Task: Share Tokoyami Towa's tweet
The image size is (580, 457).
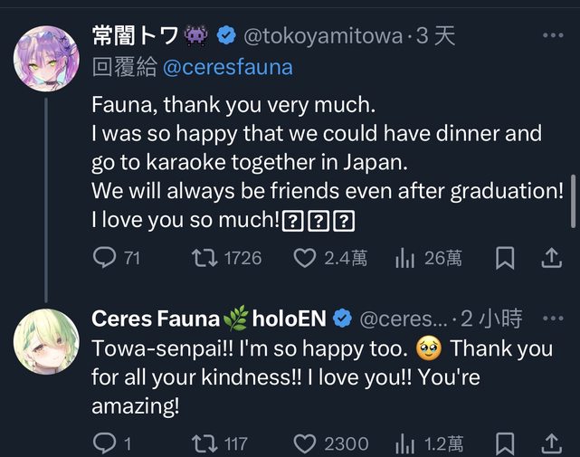Action: 551,259
